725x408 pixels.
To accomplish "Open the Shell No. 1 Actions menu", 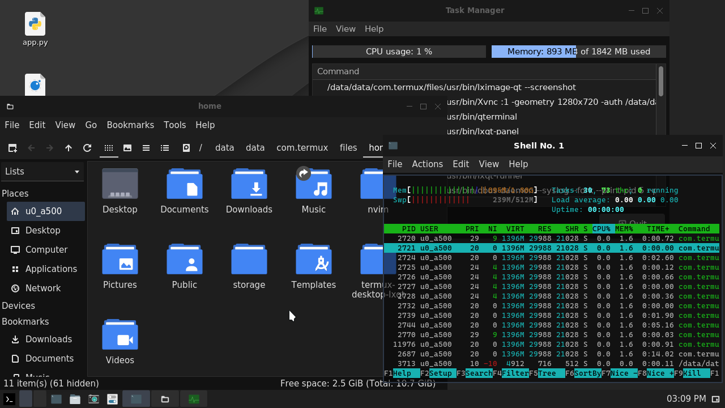I will [x=427, y=164].
